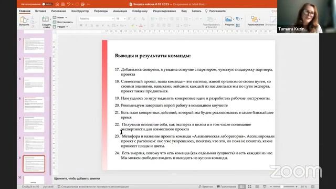Click the Примечания comments button
The height and width of the screenshot is (189, 336).
coord(226,187)
